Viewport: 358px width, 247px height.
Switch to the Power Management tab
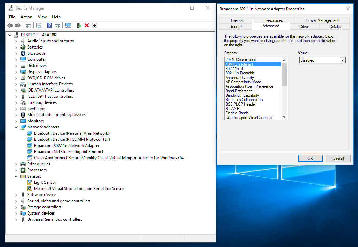tap(323, 20)
